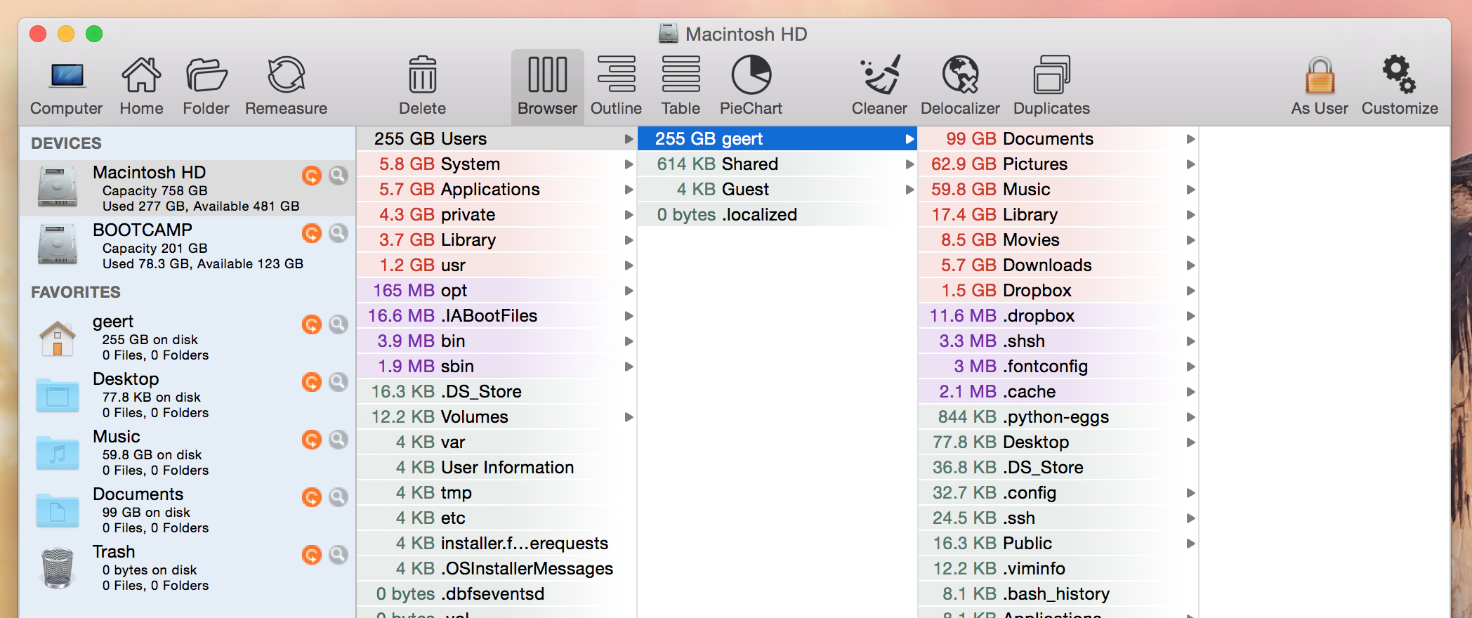
Task: Expand the Applications folder arrow
Action: pyautogui.click(x=629, y=190)
